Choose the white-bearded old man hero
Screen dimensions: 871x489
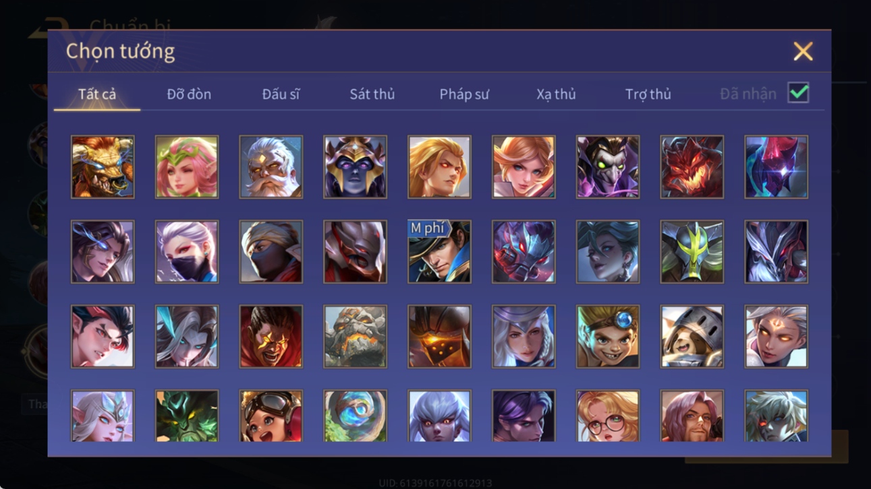click(x=271, y=167)
